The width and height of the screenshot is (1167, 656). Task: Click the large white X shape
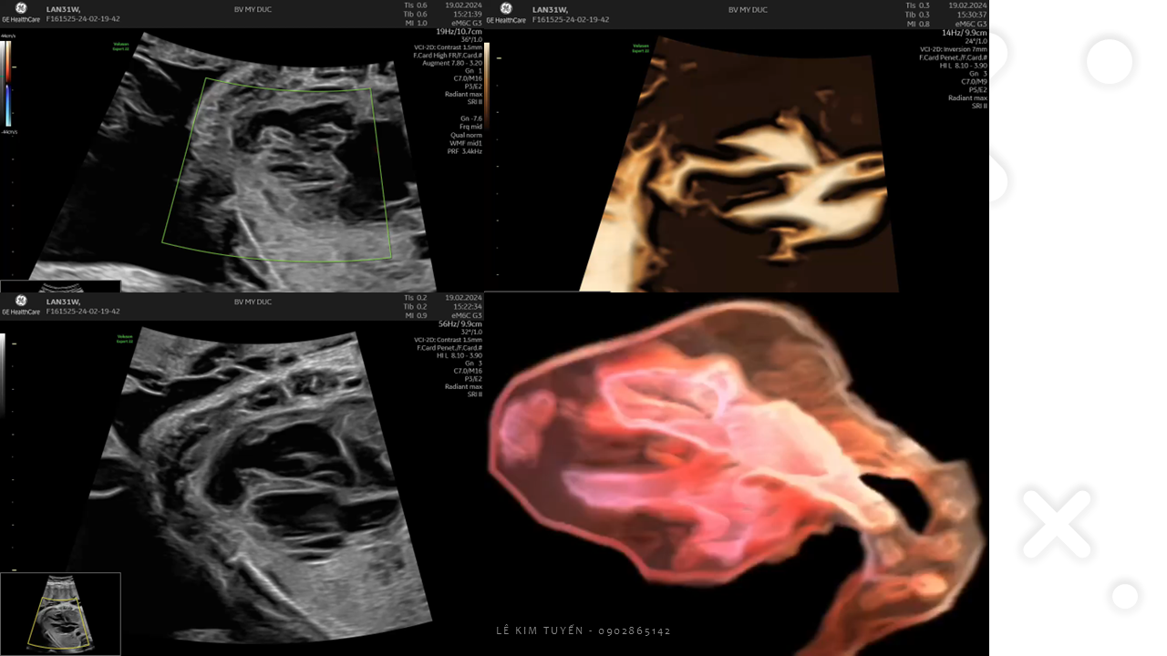(1057, 524)
